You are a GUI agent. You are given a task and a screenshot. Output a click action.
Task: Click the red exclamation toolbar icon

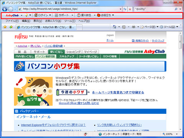coord(79,15)
